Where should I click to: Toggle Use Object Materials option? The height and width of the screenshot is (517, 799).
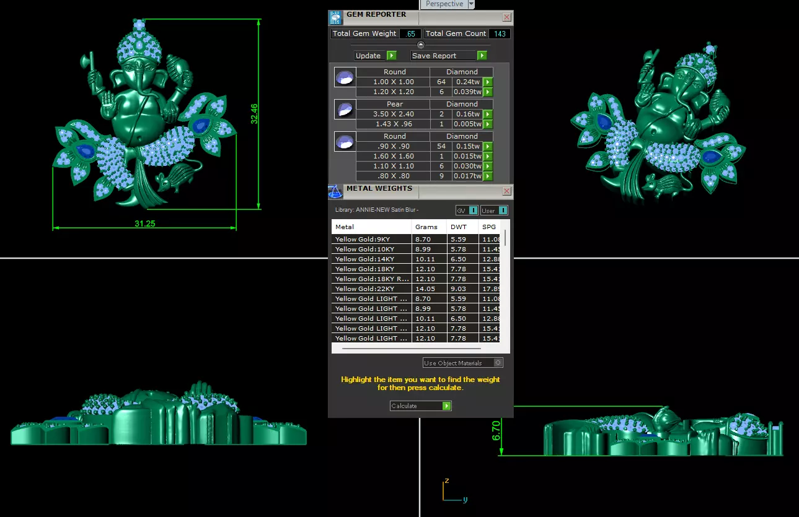(x=463, y=363)
